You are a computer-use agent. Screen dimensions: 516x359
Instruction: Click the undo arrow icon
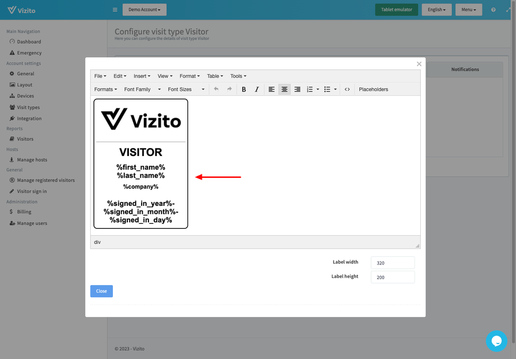point(216,89)
